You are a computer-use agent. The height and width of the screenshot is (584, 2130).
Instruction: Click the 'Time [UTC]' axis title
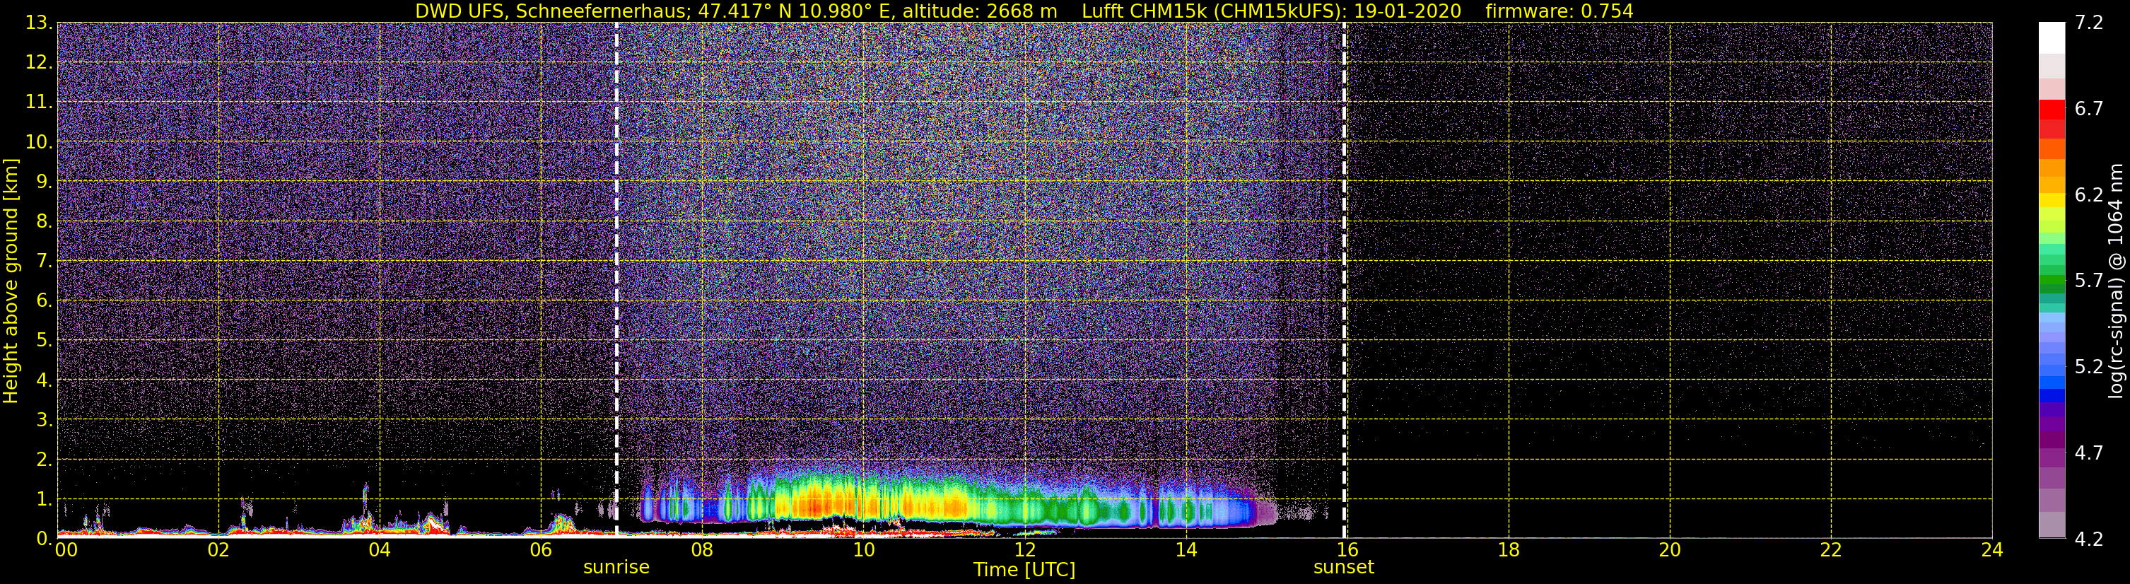[1024, 570]
